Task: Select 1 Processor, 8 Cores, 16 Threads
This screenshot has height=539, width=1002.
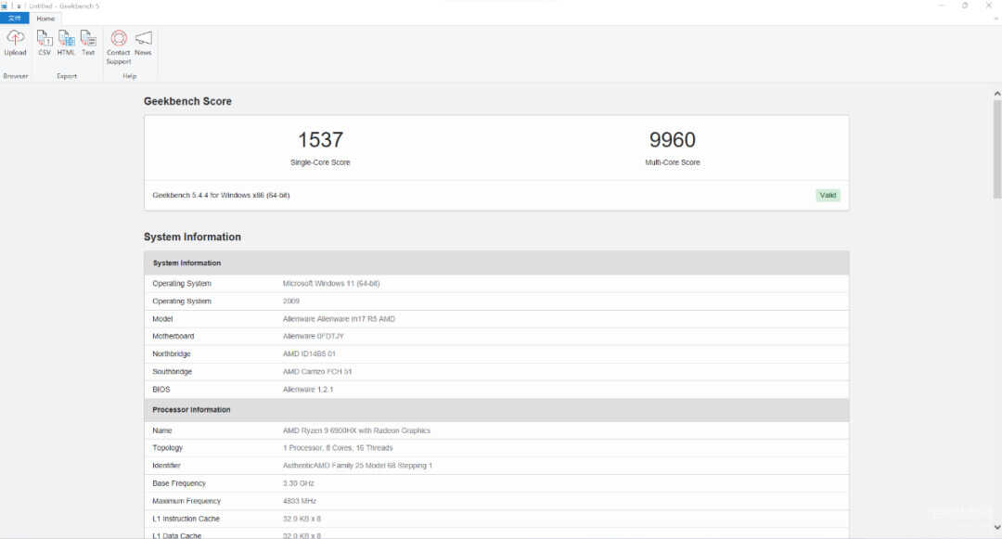Action: coord(338,448)
